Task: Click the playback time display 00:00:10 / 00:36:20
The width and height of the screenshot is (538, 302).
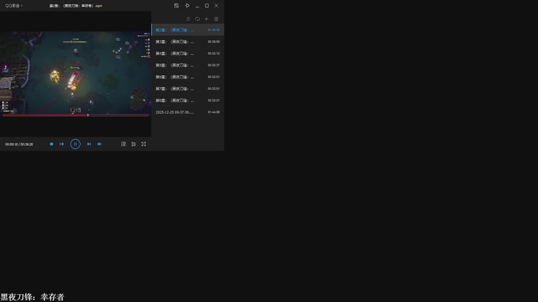Action: tap(20, 144)
